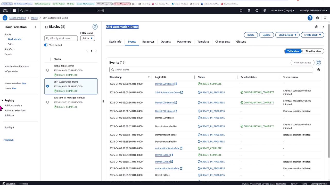This screenshot has width=330, height=185.
Task: Refresh the Events table
Action: click(x=318, y=62)
